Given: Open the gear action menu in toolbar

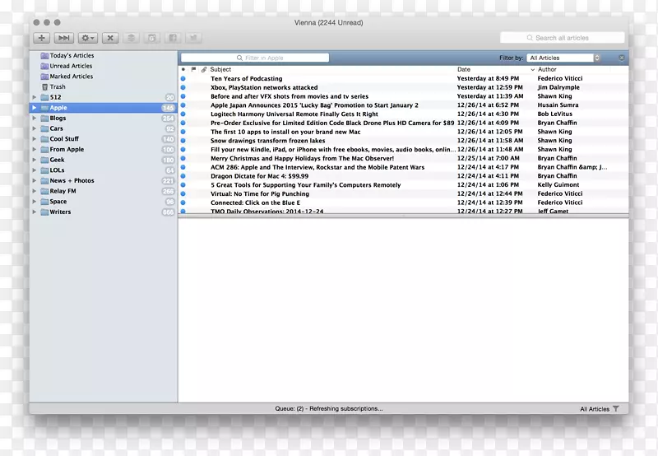Looking at the screenshot, I should [88, 38].
